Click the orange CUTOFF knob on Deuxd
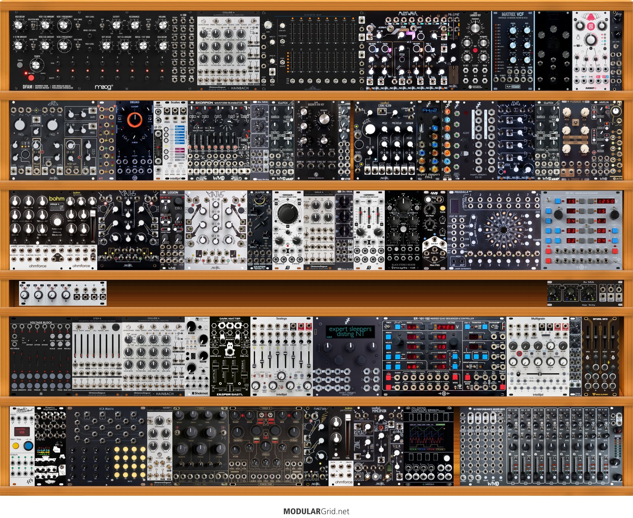Image resolution: width=633 pixels, height=518 pixels. click(135, 119)
